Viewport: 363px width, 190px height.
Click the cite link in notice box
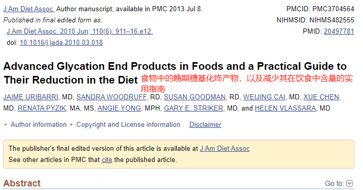pyautogui.click(x=107, y=159)
